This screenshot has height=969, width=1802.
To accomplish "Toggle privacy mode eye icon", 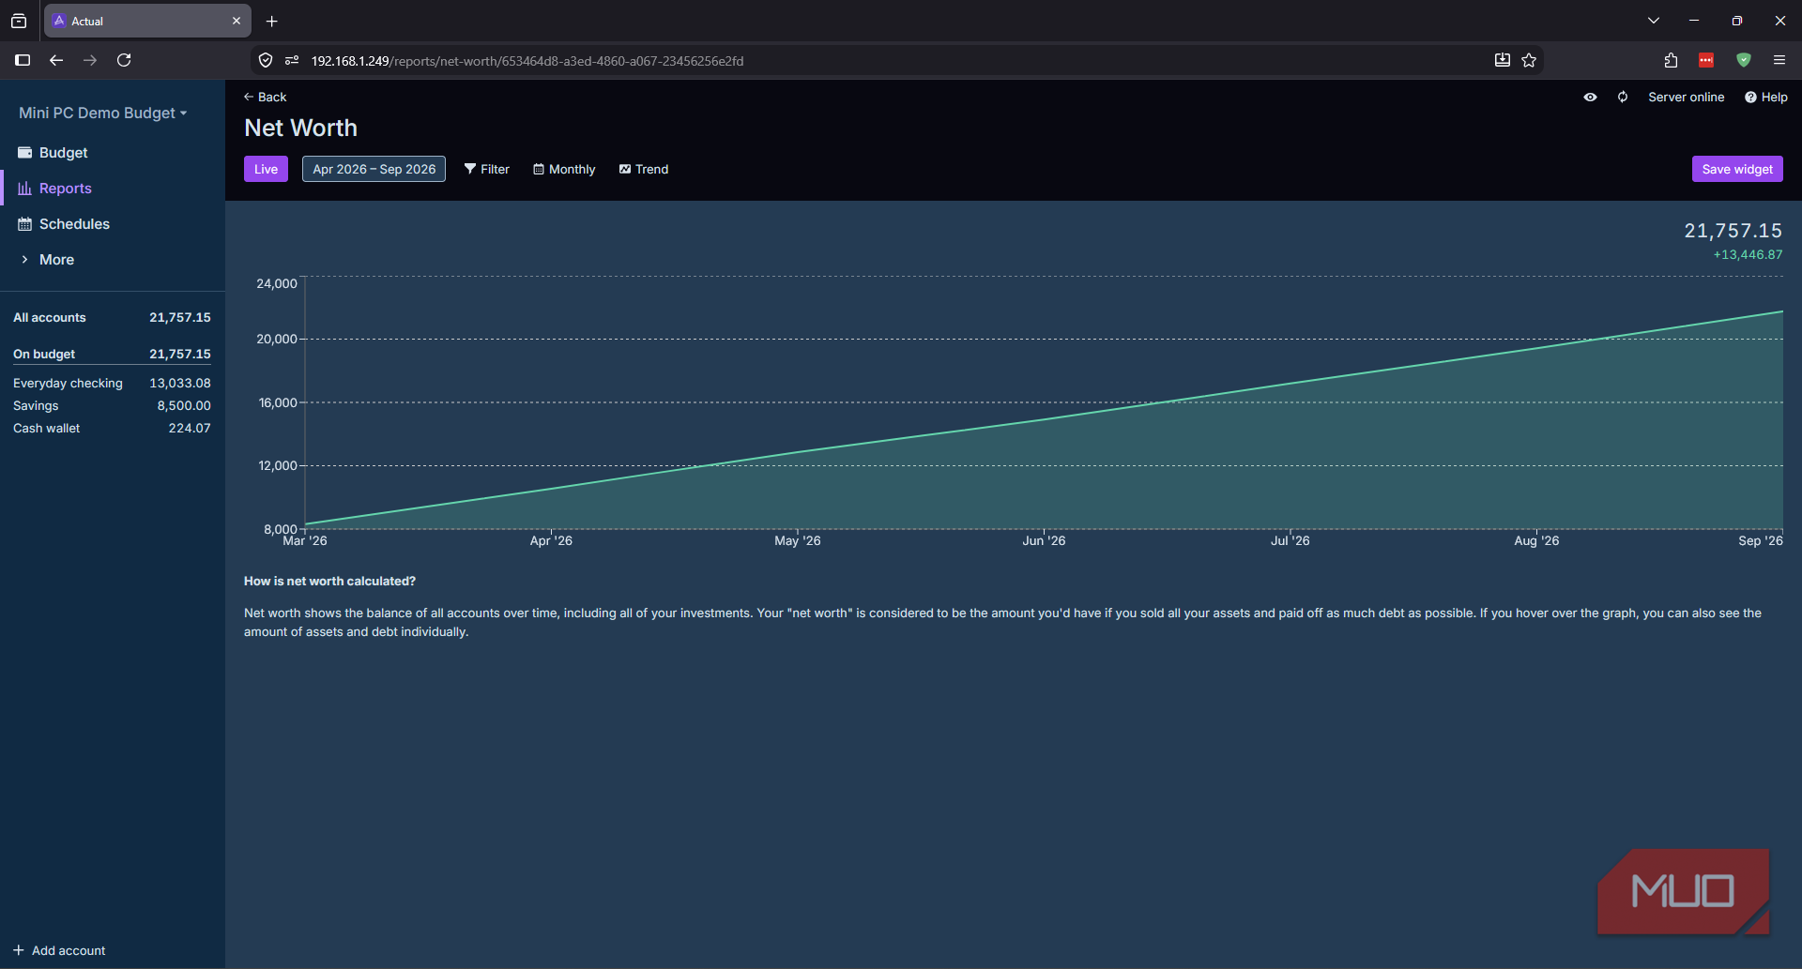I will pos(1590,97).
